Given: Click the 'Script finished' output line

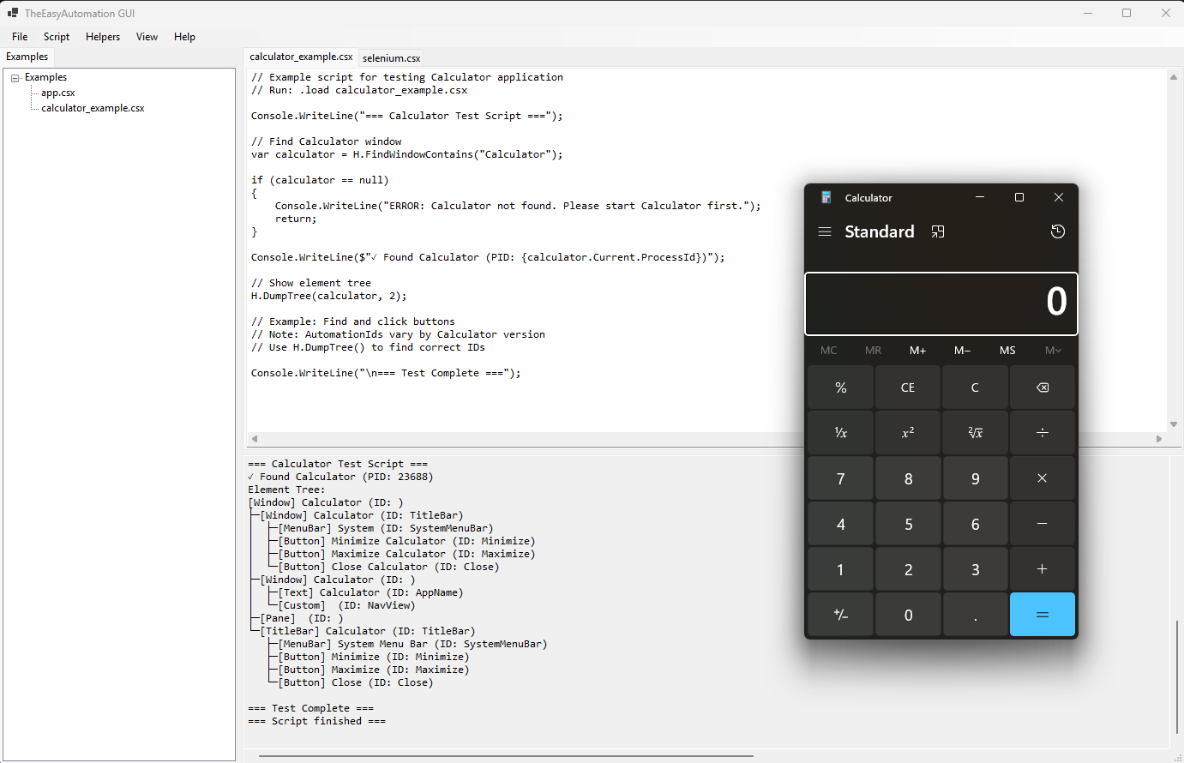Looking at the screenshot, I should [x=316, y=721].
